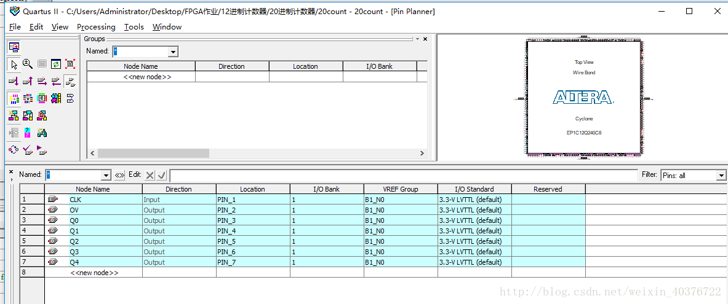The image size is (728, 304).
Task: Click the pin with leftward arrow icon
Action: (56, 81)
